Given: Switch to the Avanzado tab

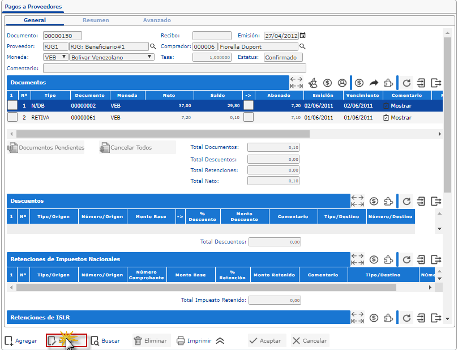Looking at the screenshot, I should 157,20.
